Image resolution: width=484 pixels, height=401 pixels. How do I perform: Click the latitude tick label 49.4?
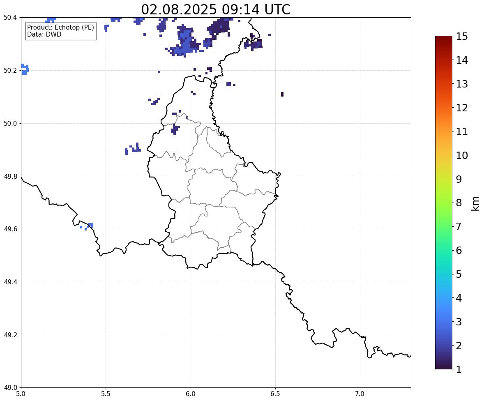click(x=10, y=282)
